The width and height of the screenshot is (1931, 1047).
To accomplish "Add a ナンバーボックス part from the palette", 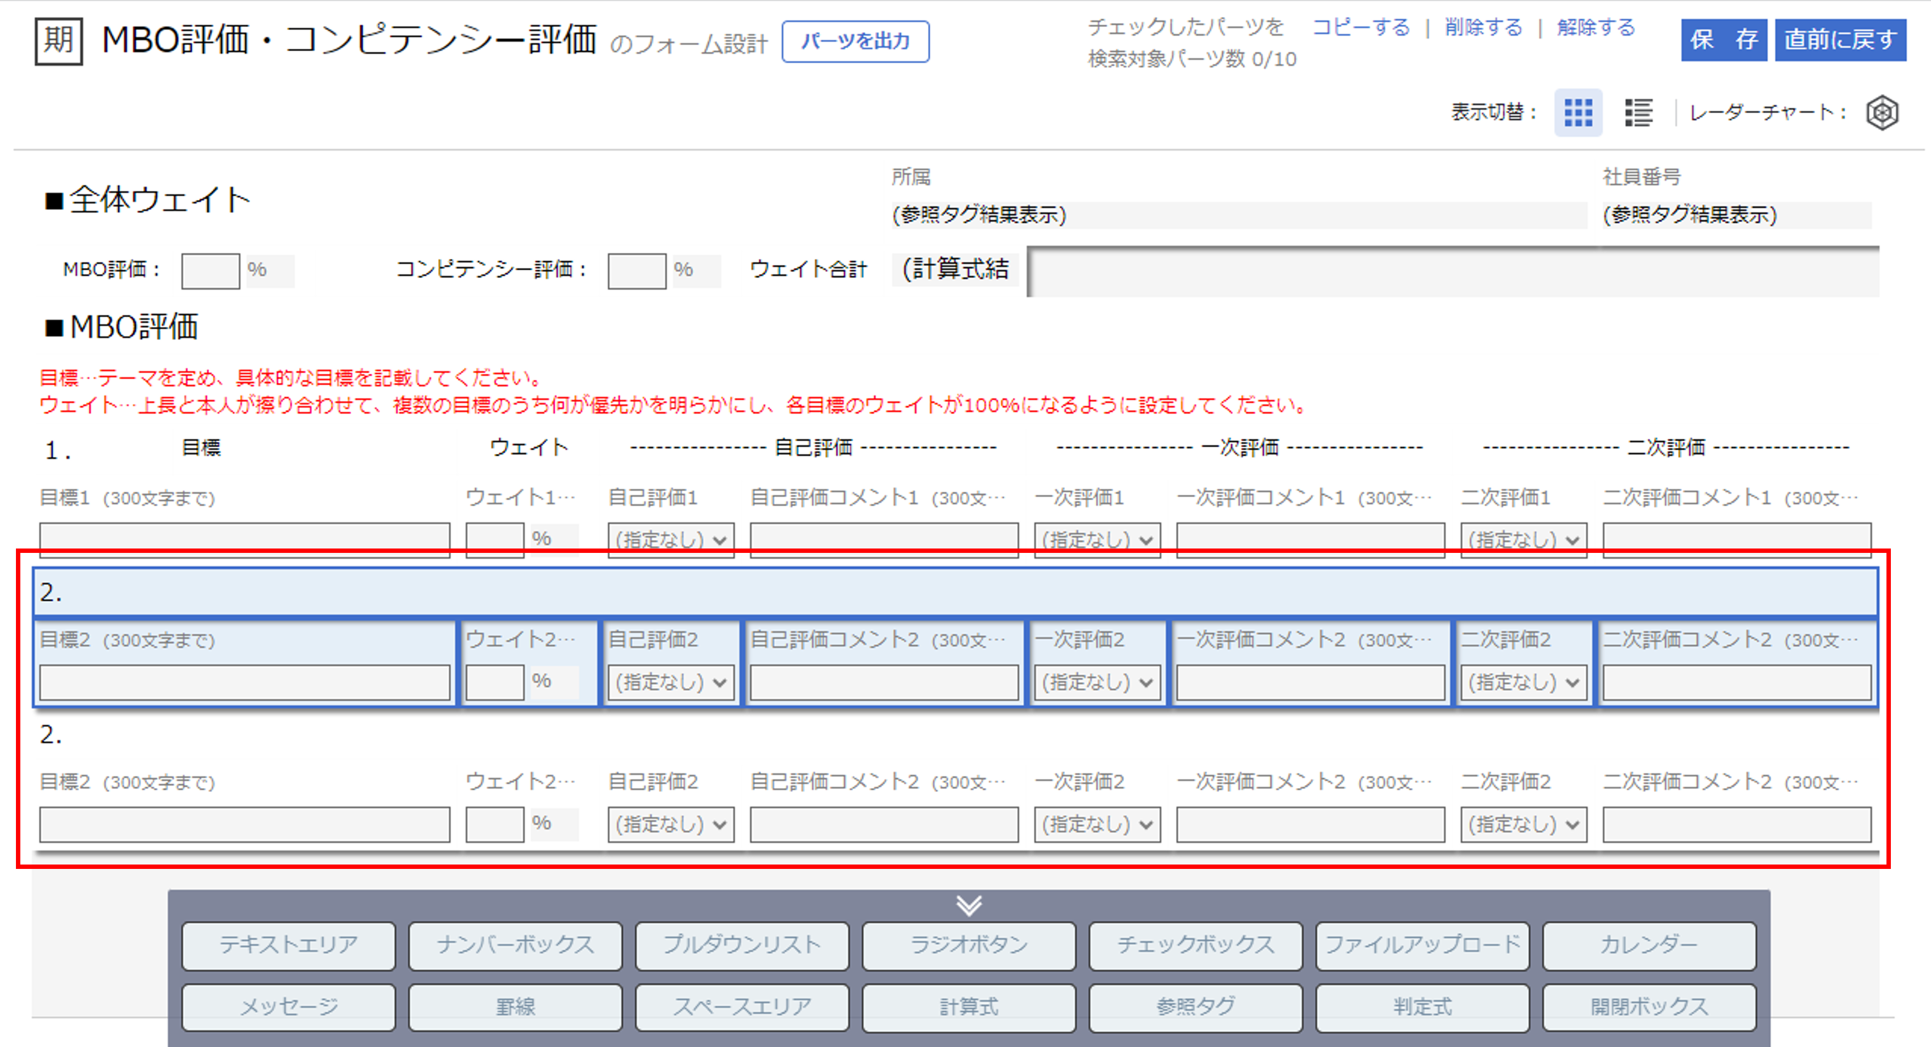I will pyautogui.click(x=515, y=945).
